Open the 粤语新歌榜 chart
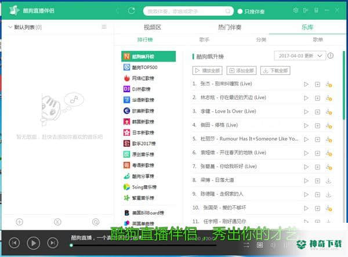Viewport: 348px width, 257px height. click(148, 165)
